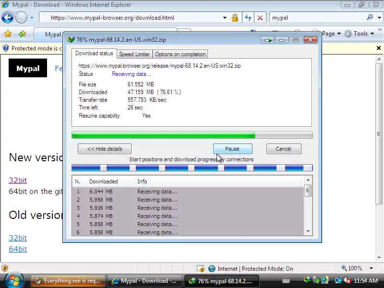Click the refresh page icon
This screenshot has width=384, height=288.
(248, 18)
